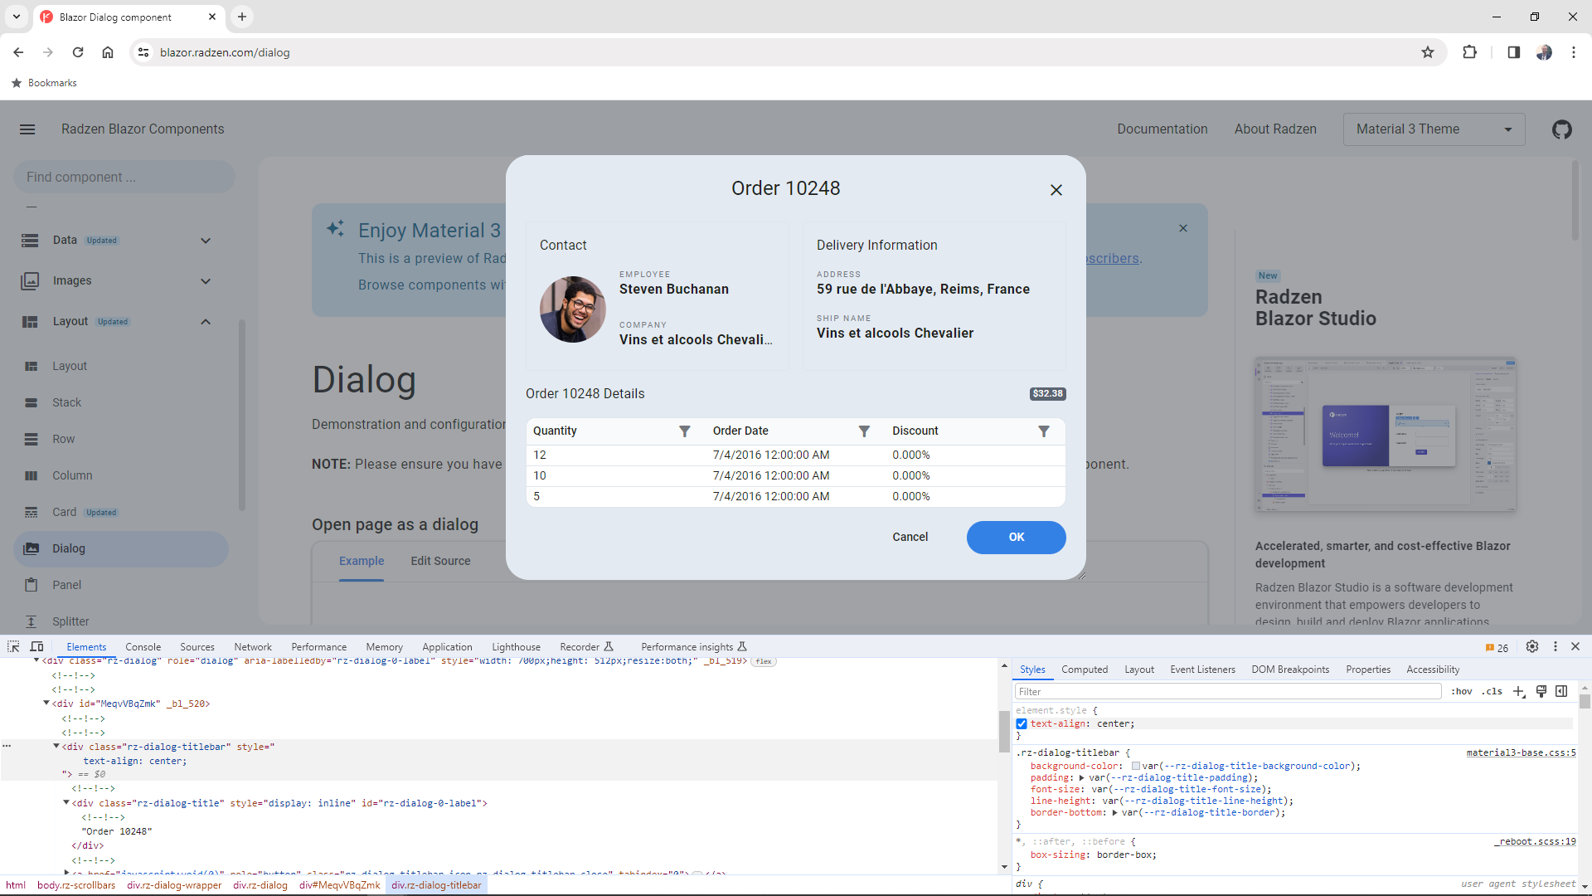Click the background-color swatch in Styles

pos(1136,767)
